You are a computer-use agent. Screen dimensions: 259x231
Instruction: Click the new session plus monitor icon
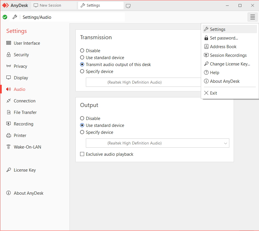click(x=128, y=6)
